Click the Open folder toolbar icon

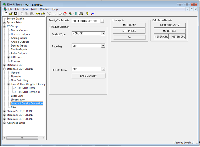pyautogui.click(x=11, y=14)
